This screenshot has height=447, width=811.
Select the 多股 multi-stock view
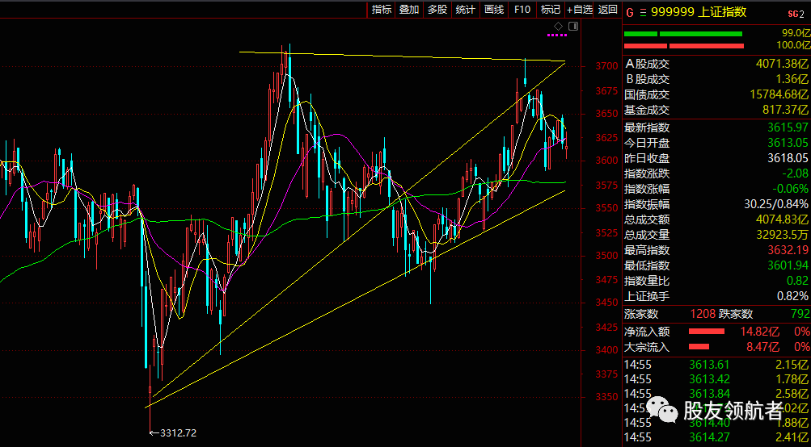[x=437, y=10]
